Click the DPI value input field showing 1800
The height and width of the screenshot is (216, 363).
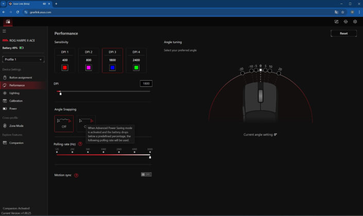[x=146, y=83]
